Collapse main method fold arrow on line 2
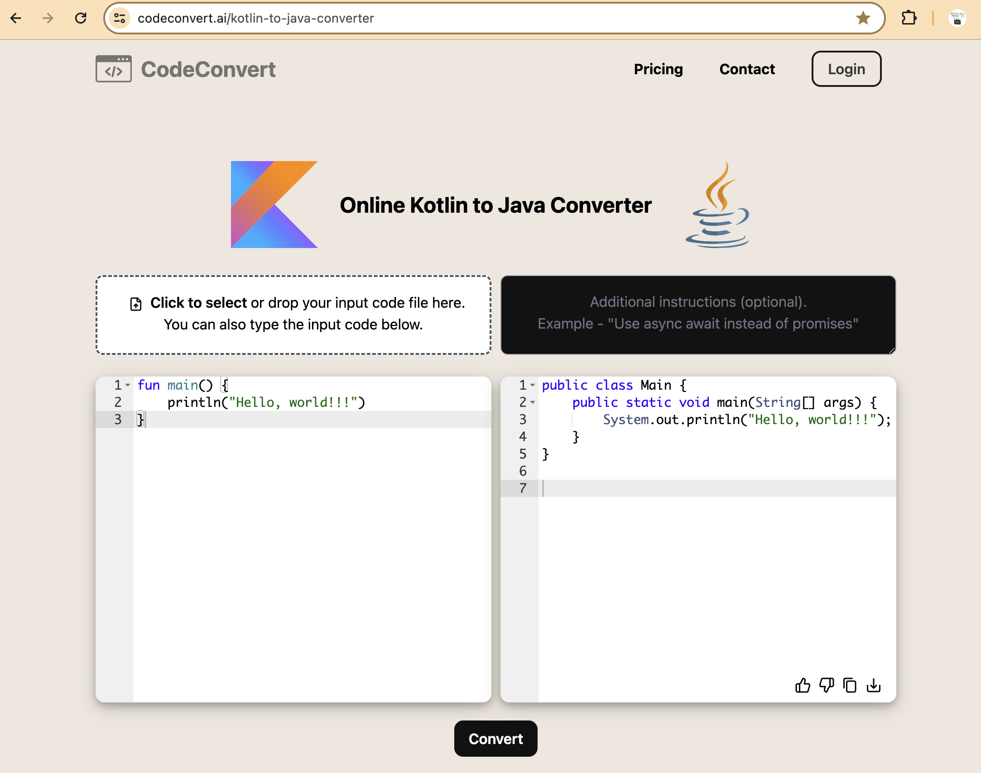This screenshot has width=981, height=773. tap(533, 402)
